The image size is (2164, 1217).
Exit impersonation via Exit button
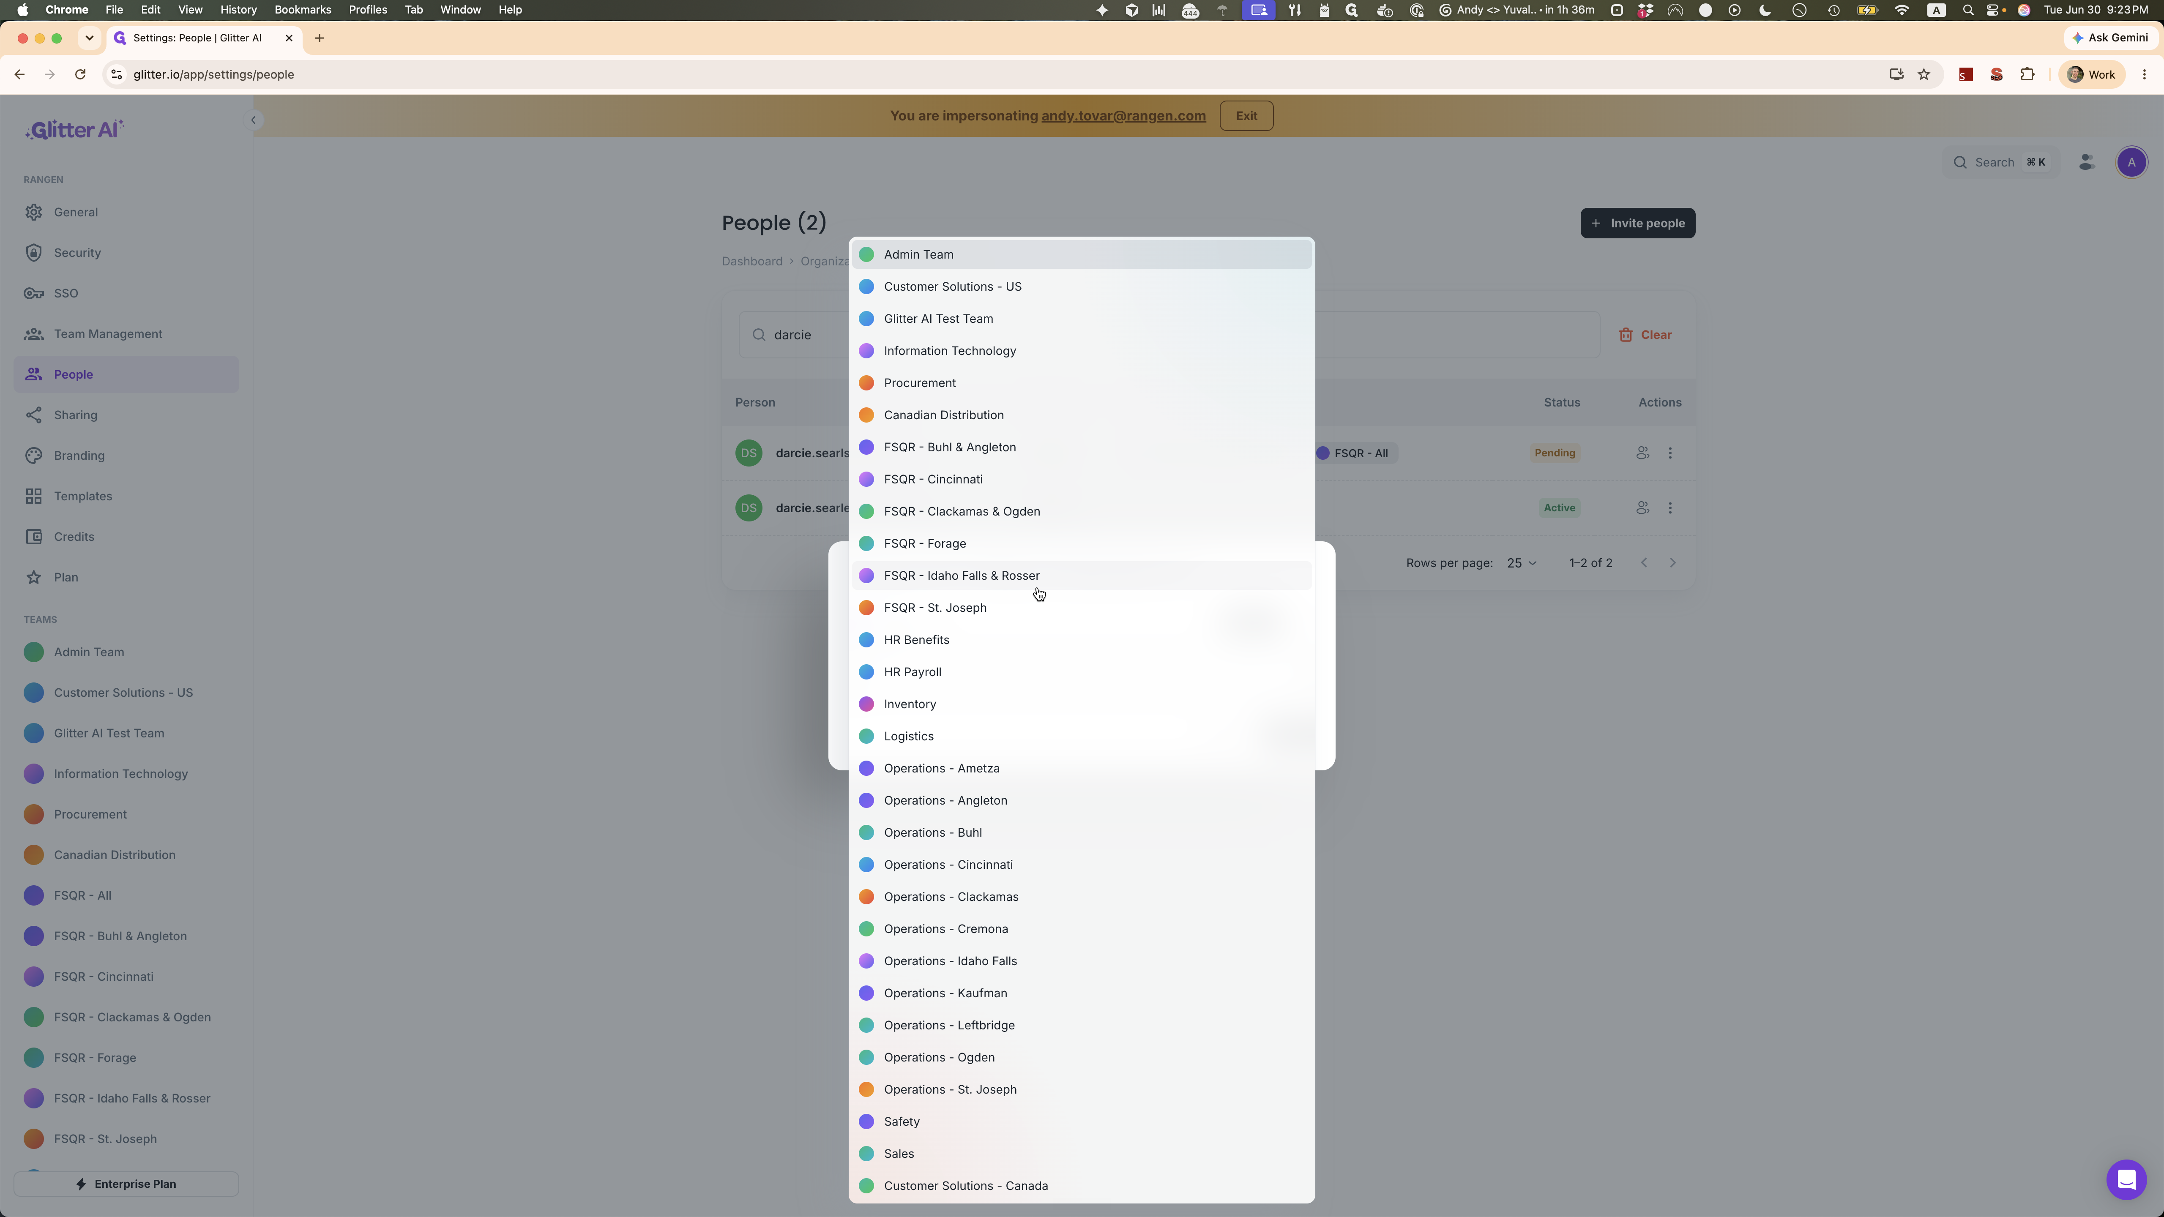[x=1246, y=116]
